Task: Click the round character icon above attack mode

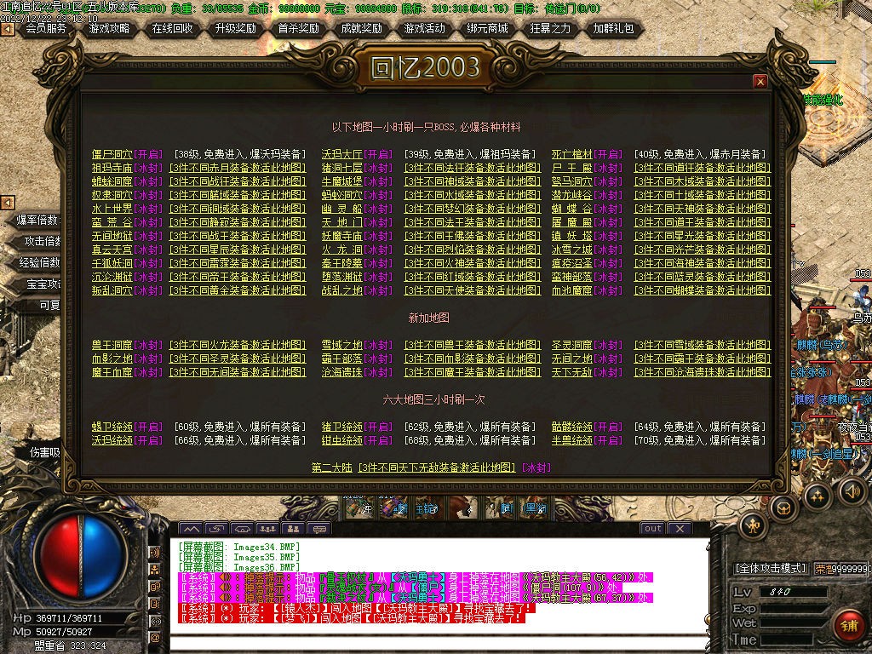Action: click(753, 525)
